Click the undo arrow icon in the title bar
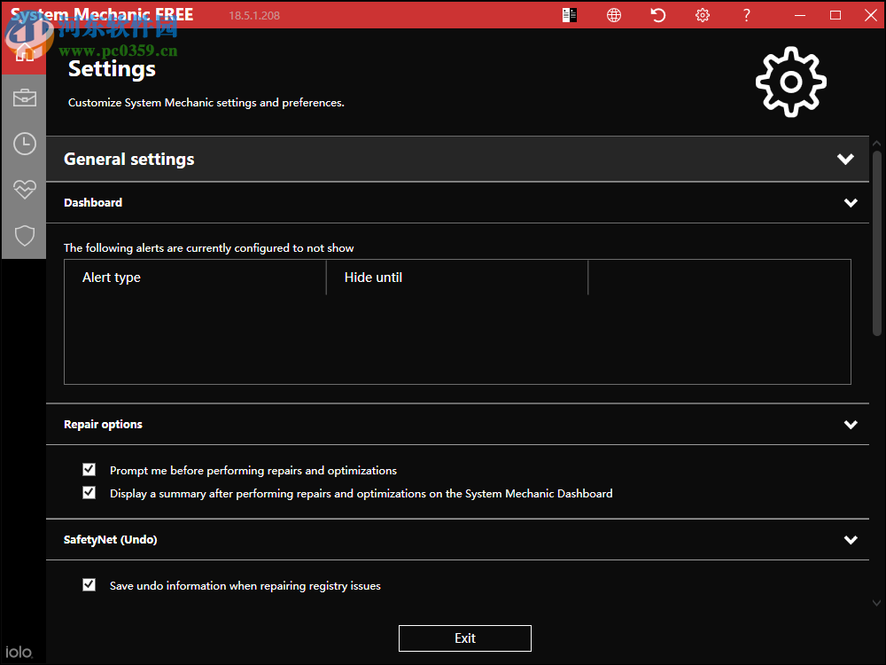The width and height of the screenshot is (886, 665). (658, 15)
